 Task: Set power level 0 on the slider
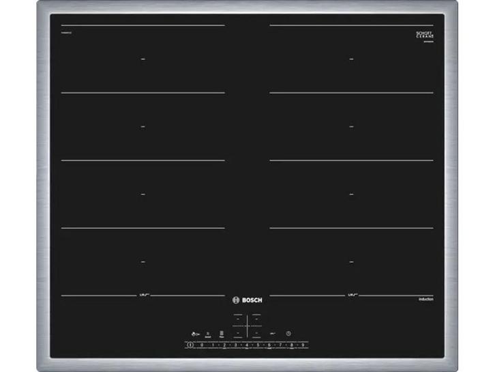(x=202, y=345)
